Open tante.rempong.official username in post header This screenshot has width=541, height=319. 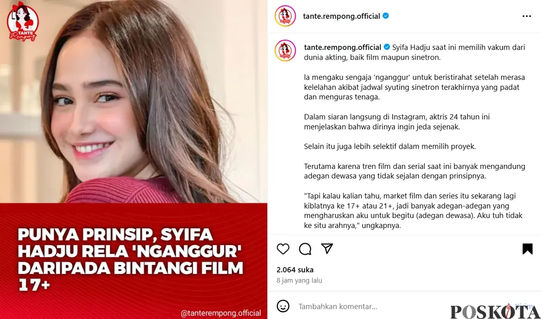pos(341,16)
